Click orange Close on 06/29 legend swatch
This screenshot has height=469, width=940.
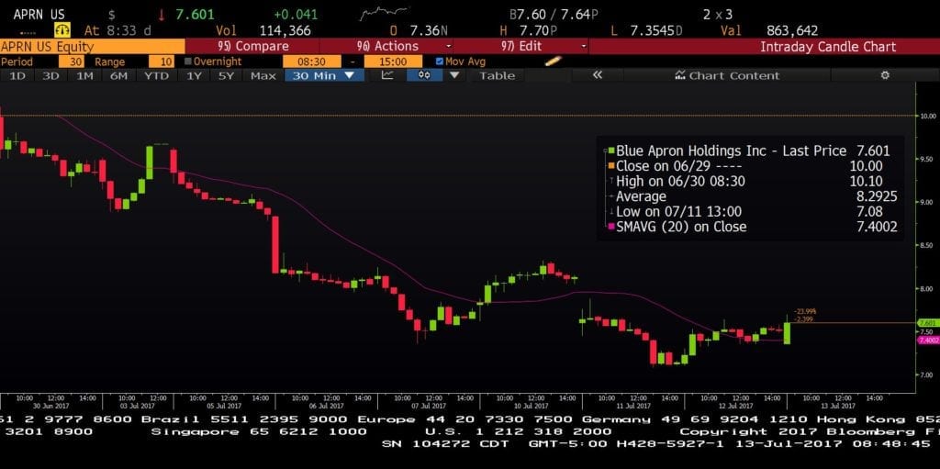610,166
